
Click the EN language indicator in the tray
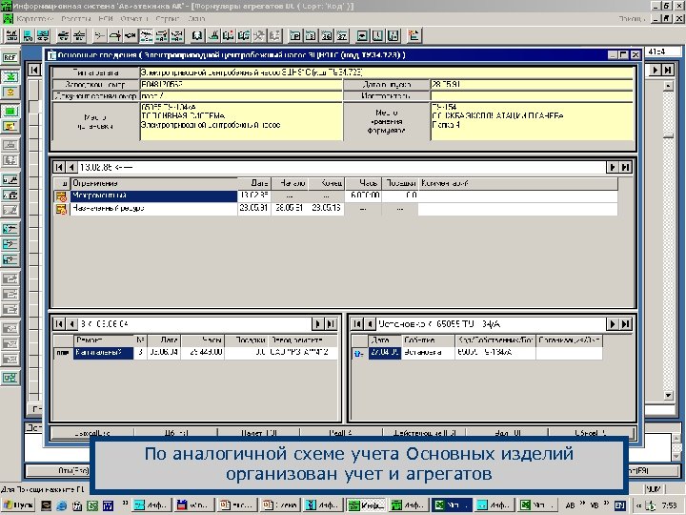coord(619,505)
